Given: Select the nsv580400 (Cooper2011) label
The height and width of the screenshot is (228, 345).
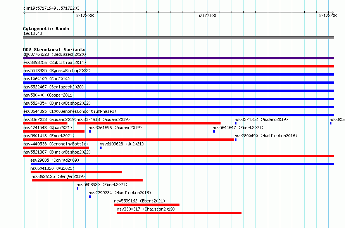Looking at the screenshot, I should pos(49,95).
